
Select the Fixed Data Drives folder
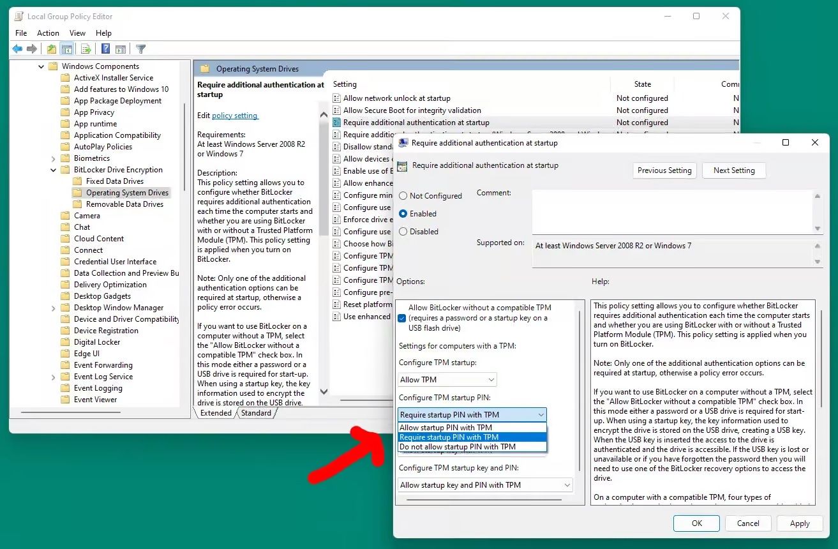point(115,181)
